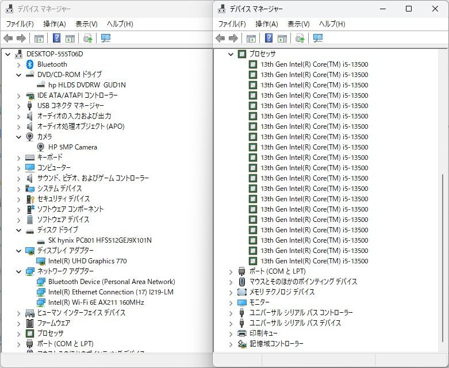Open 表示(V) menu in left window
This screenshot has height=368, width=449.
click(x=86, y=24)
